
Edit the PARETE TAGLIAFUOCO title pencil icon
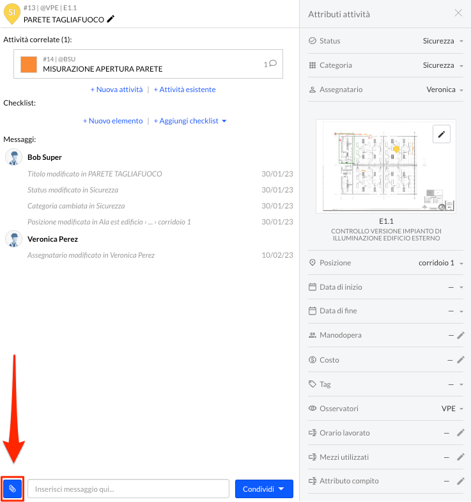[111, 19]
